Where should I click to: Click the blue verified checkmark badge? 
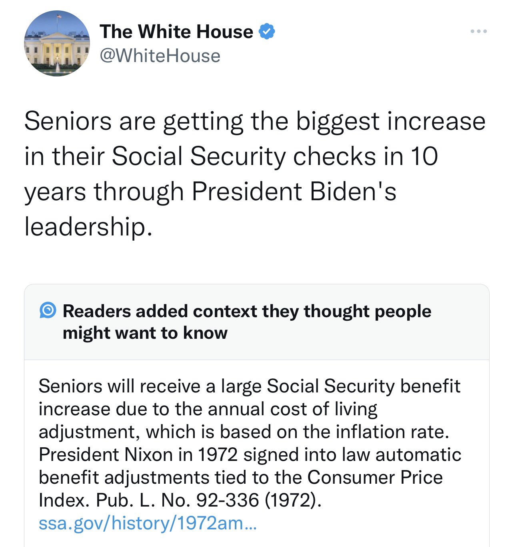coord(267,31)
